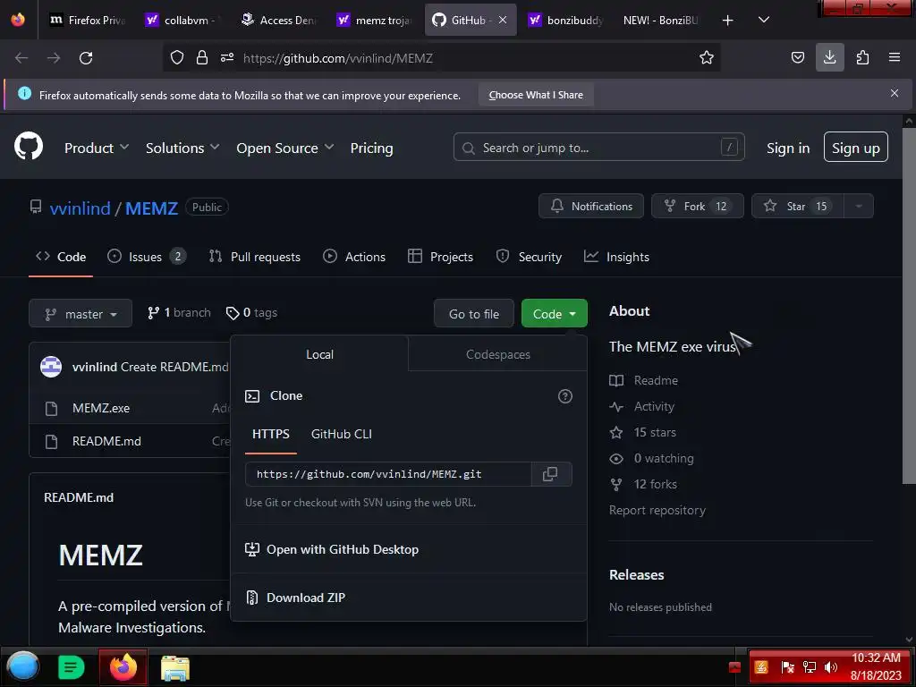Click the site permissions icon in the address bar
916x687 pixels.
pos(227,57)
